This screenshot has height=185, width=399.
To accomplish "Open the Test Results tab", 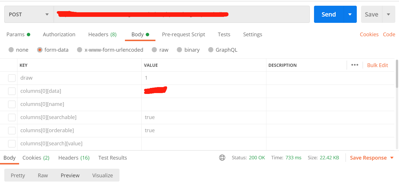I will click(112, 158).
